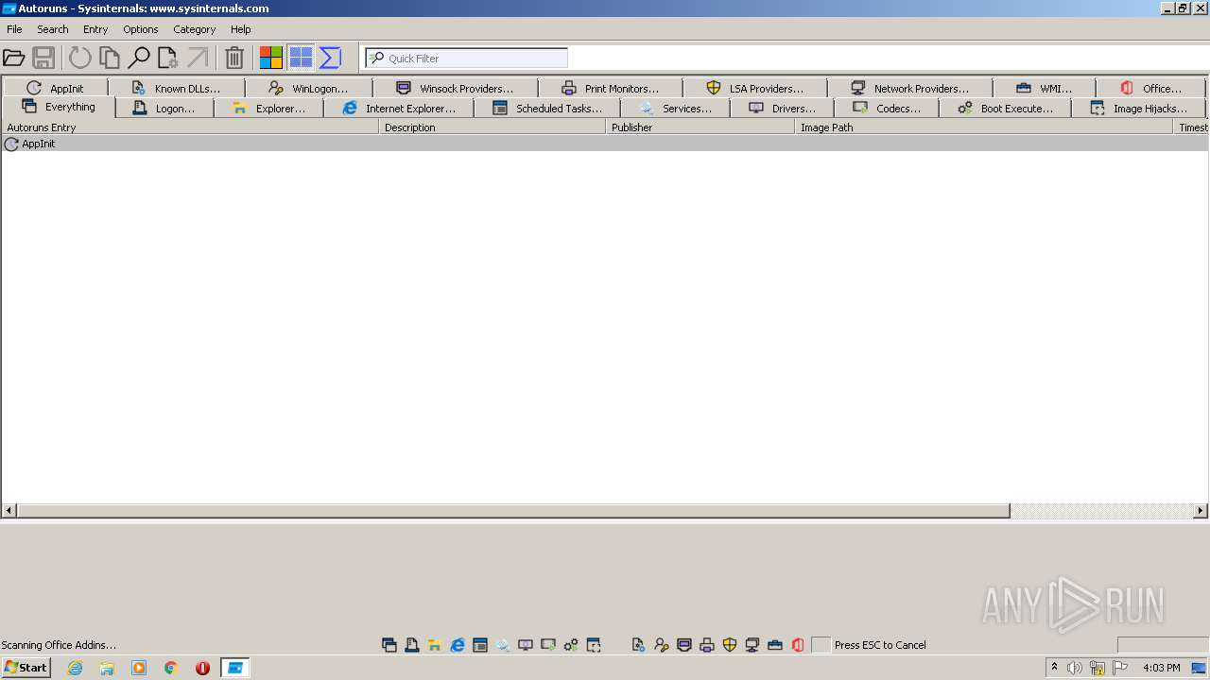This screenshot has height=680, width=1210.
Task: Switch to the Explorer tab
Action: [x=268, y=109]
